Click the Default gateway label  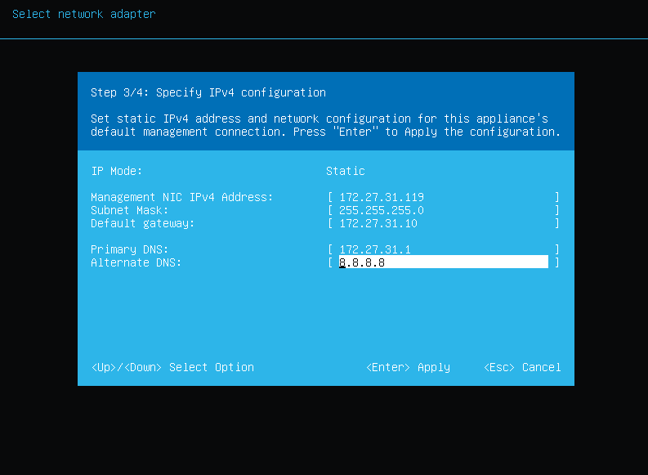(142, 224)
